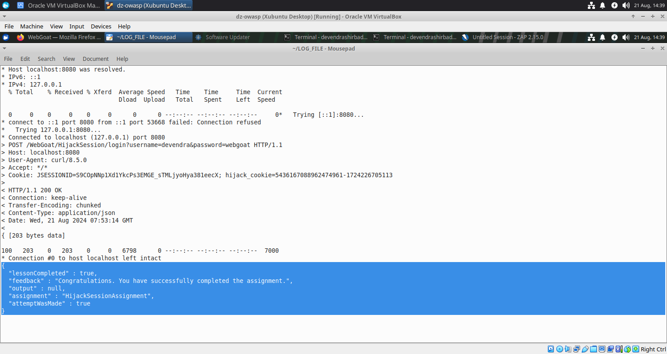The height and width of the screenshot is (354, 667).
Task: Click the VirtualBox display status icon
Action: pyautogui.click(x=602, y=349)
